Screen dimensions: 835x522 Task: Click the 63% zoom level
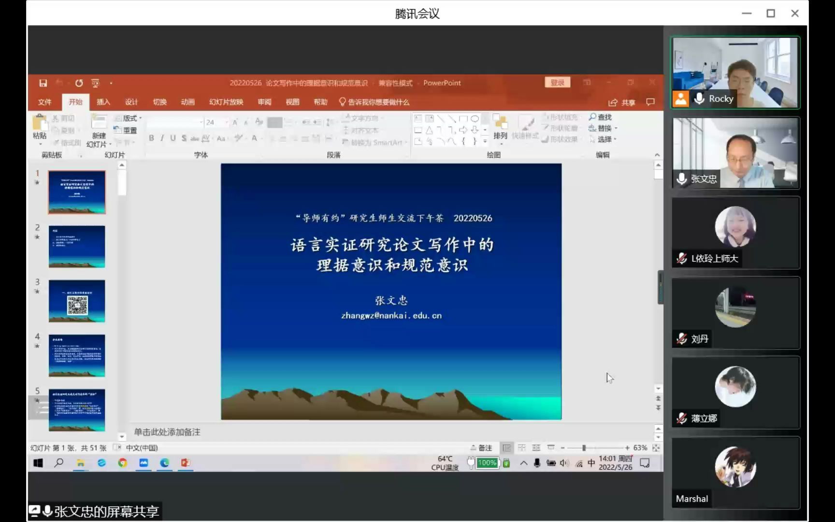[640, 448]
